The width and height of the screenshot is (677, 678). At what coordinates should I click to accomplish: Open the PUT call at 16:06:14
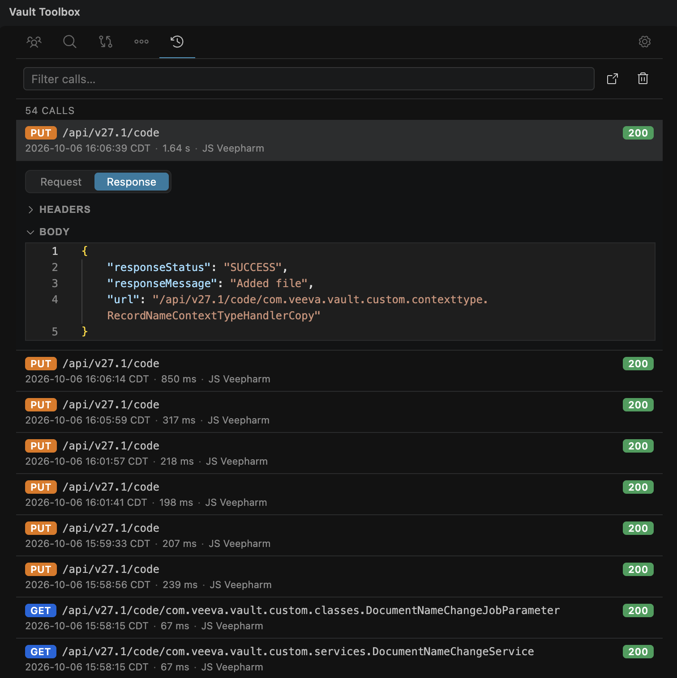coord(339,371)
